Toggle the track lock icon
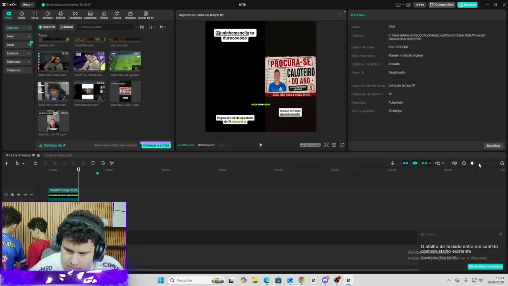This screenshot has width=508, height=286. [x=12, y=195]
